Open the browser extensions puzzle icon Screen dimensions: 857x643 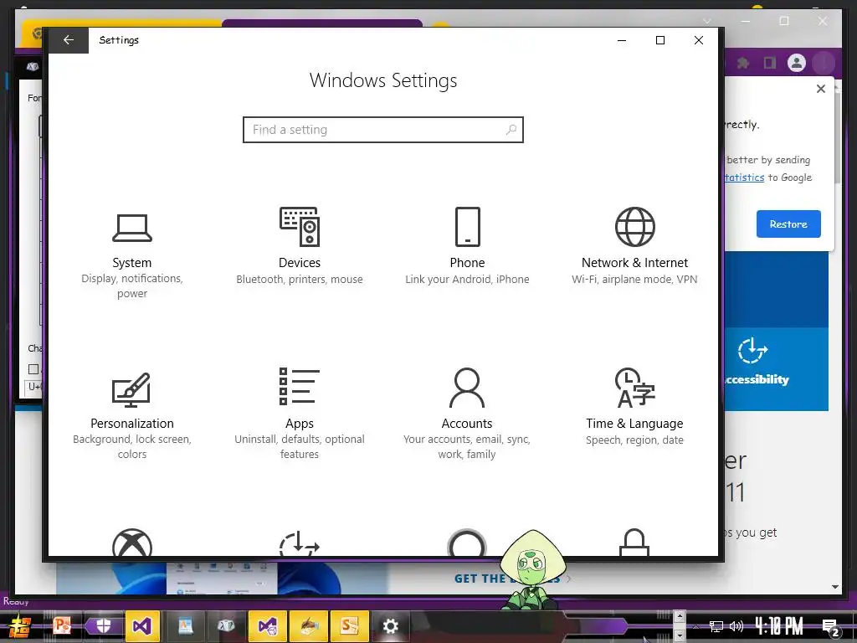coord(743,64)
